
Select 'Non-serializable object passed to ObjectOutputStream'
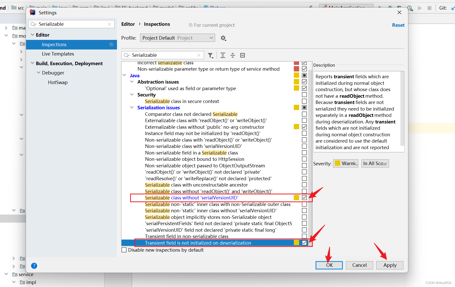click(x=205, y=166)
